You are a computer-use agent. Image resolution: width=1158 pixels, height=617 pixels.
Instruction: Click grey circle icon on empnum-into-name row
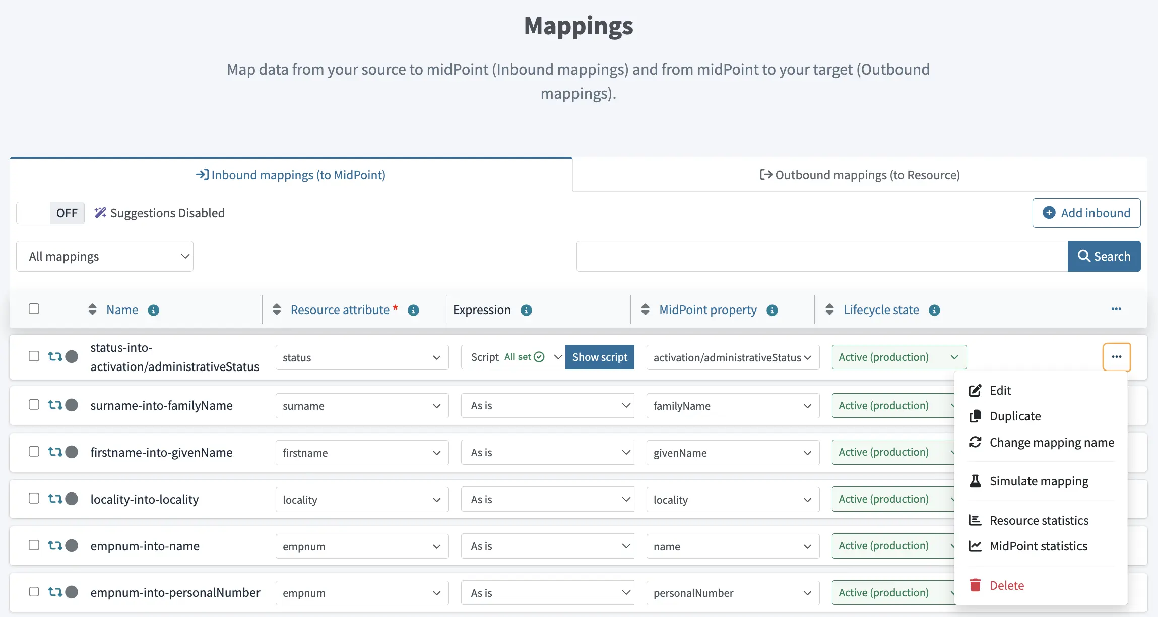(x=72, y=545)
